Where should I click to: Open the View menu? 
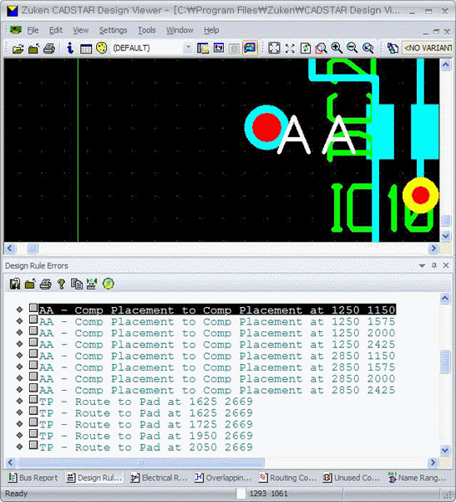click(x=80, y=30)
